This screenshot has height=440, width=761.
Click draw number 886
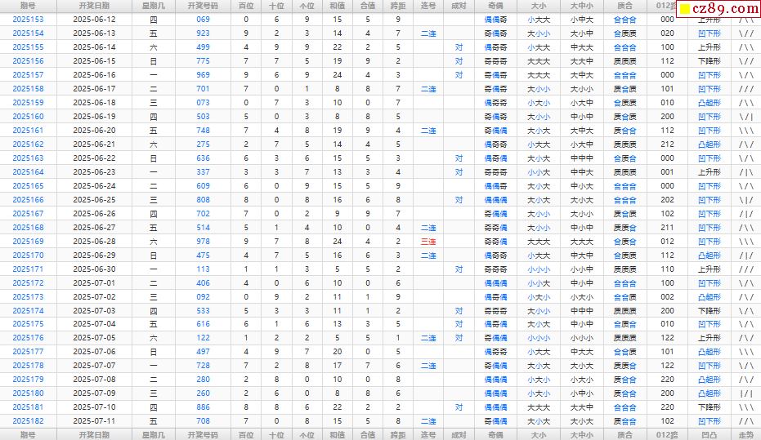click(x=203, y=407)
